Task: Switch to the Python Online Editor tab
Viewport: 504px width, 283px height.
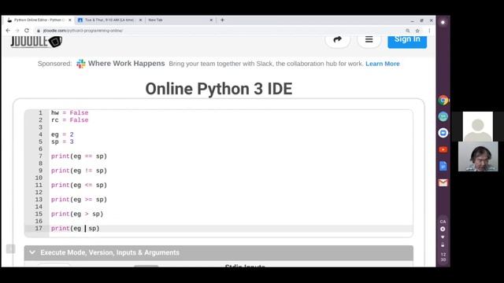Action: [39, 20]
